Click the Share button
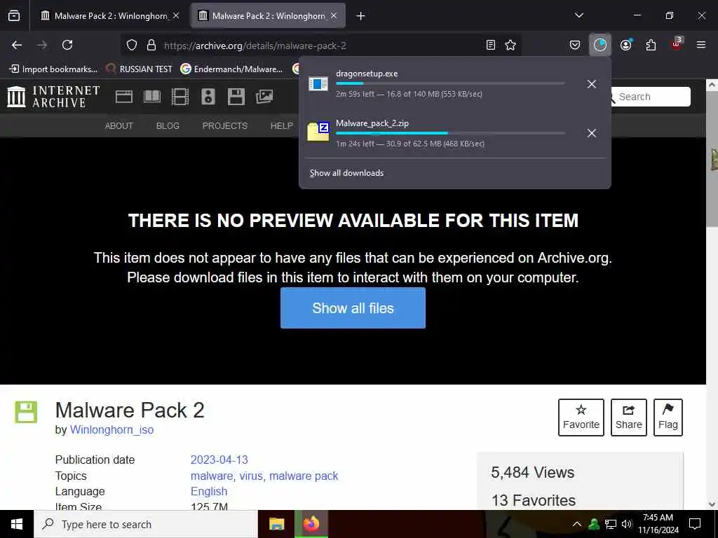 tap(629, 418)
